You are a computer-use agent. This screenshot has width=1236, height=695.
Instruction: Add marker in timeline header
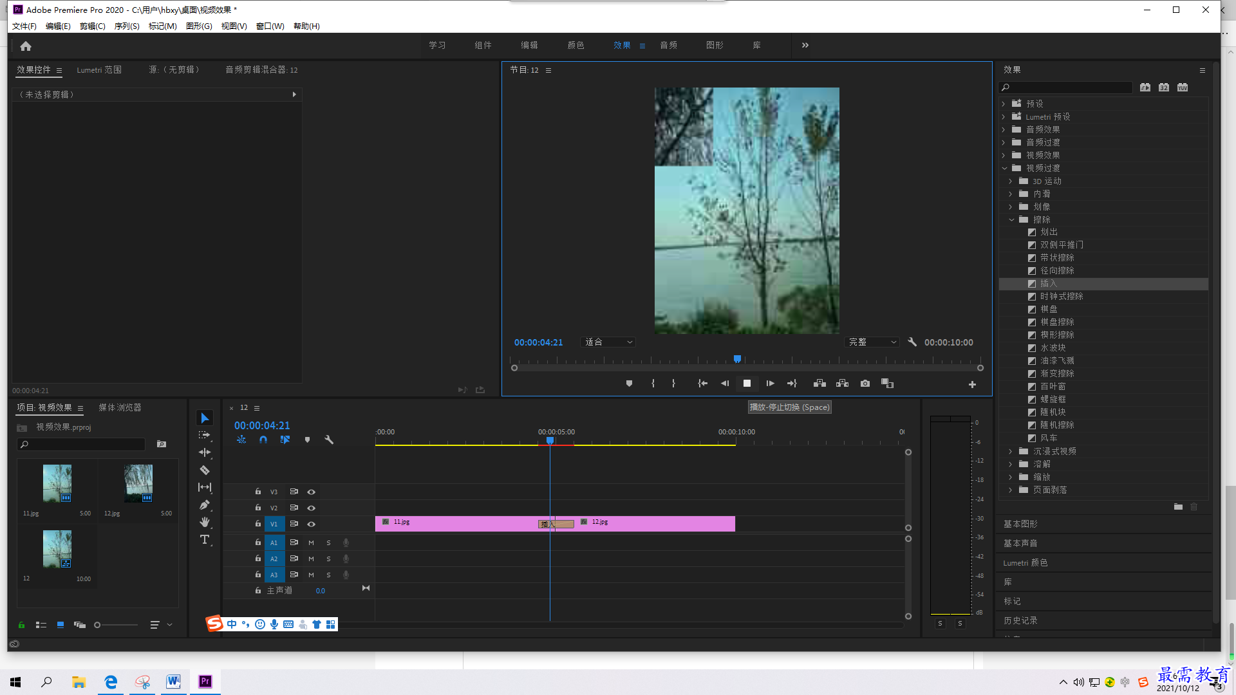tap(307, 440)
